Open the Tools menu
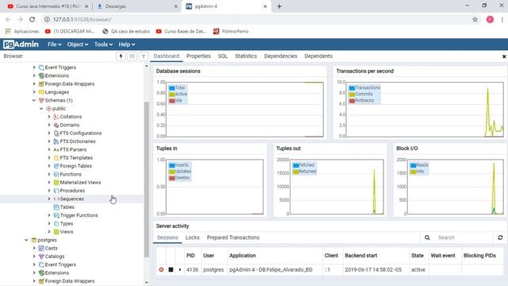This screenshot has height=286, width=508. (103, 44)
